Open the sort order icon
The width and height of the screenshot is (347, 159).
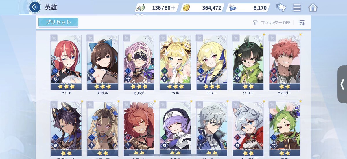[302, 23]
